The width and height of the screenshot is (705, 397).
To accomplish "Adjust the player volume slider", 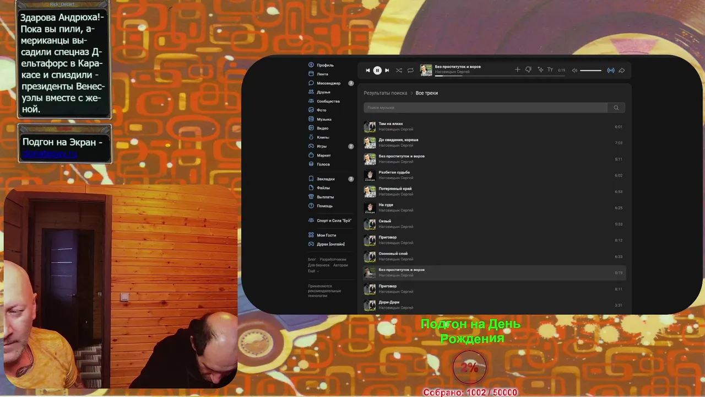I will 590,70.
